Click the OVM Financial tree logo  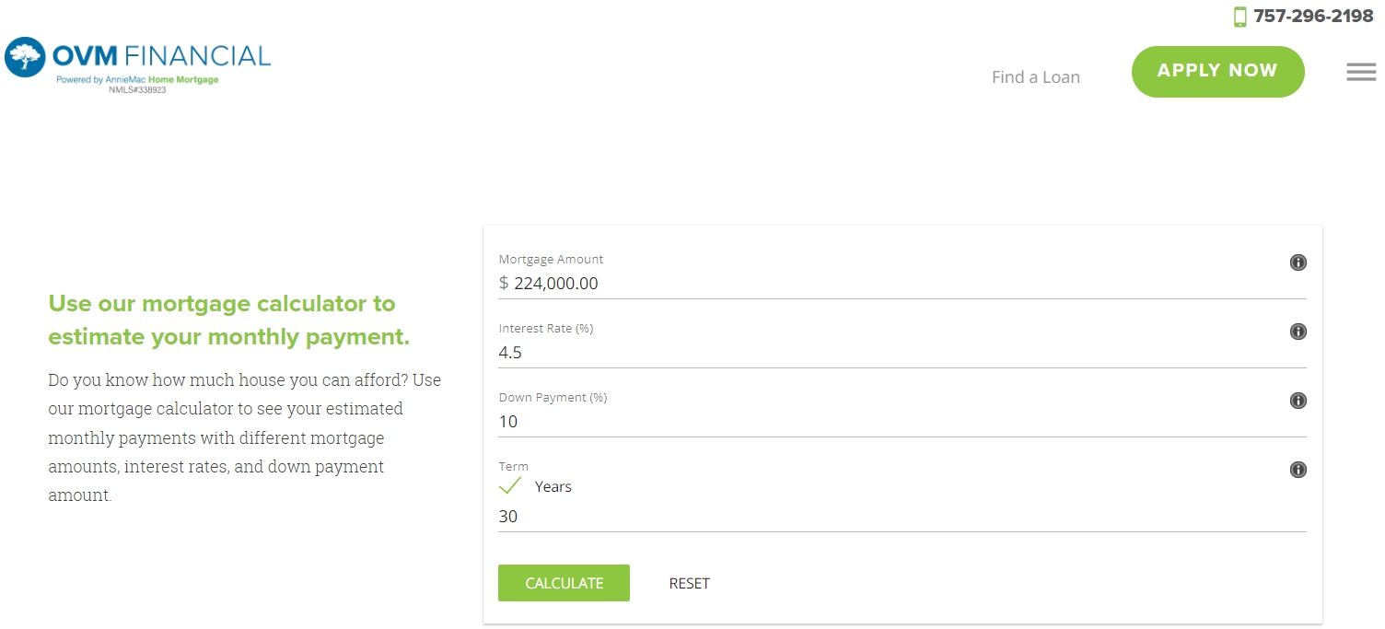pyautogui.click(x=24, y=58)
